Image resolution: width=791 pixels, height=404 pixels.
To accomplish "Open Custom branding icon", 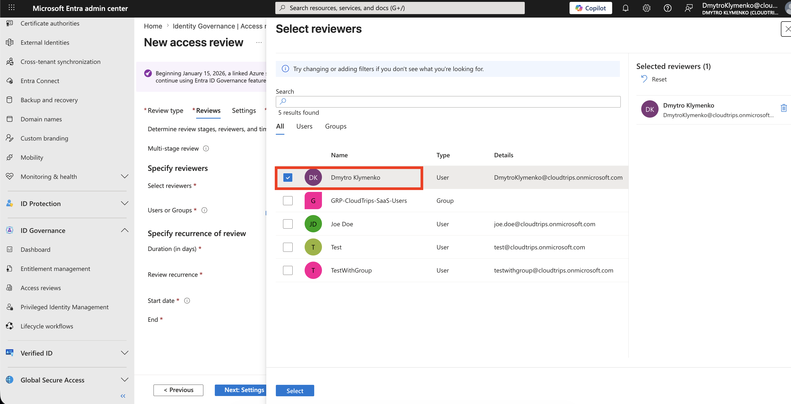I will [x=10, y=138].
